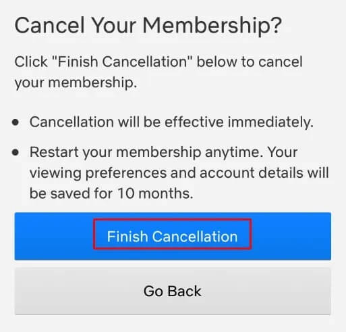Click the word 'effective' in first bullet
The height and width of the screenshot is (332, 346).
pyautogui.click(x=194, y=122)
